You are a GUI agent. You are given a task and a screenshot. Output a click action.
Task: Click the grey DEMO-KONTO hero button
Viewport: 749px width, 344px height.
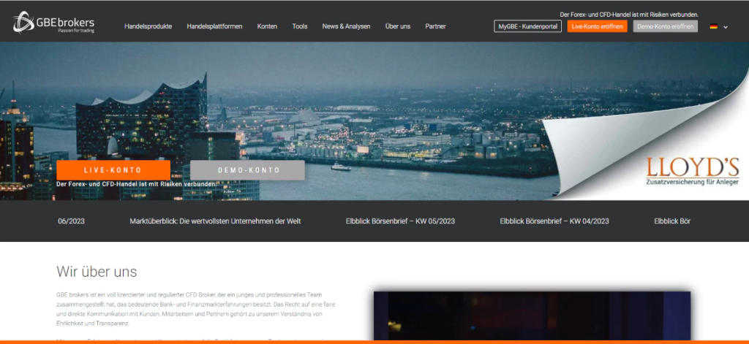coord(247,170)
